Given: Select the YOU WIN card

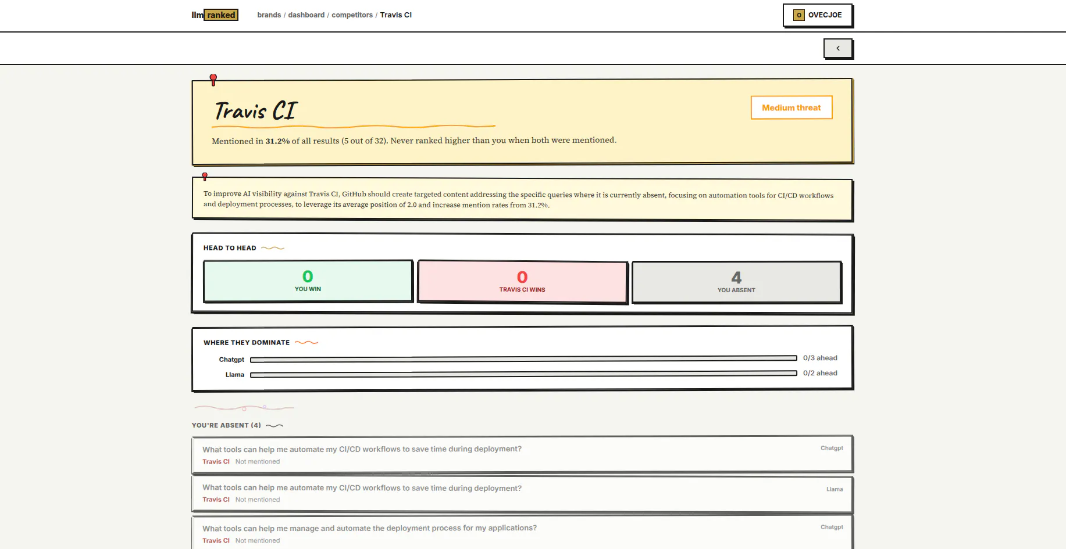Looking at the screenshot, I should [x=308, y=281].
